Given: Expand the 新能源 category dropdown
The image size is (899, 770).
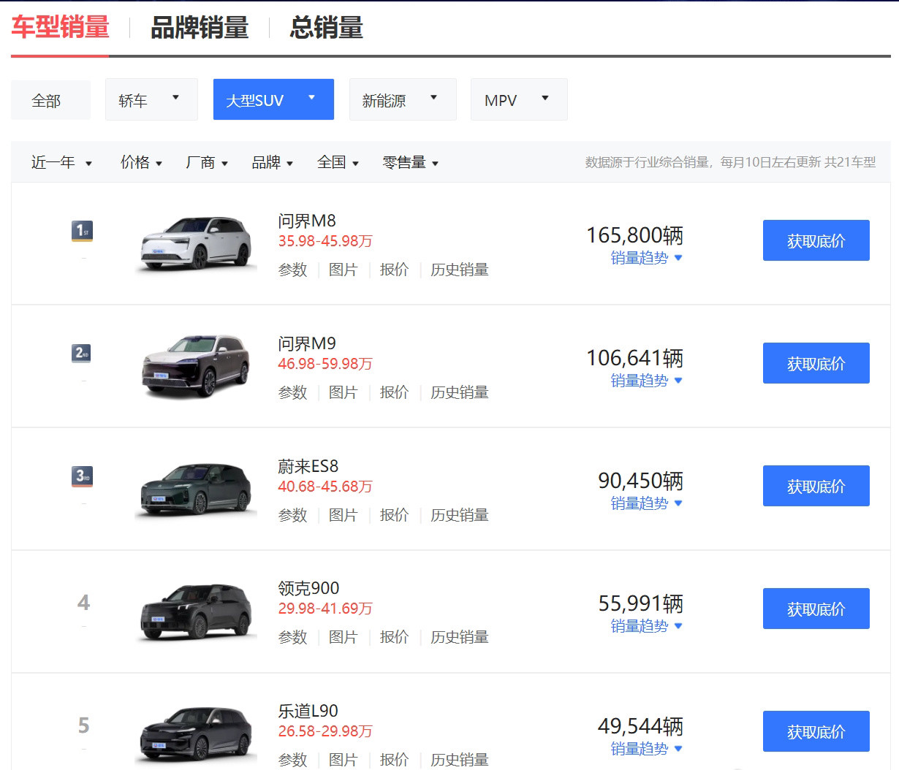Looking at the screenshot, I should click(403, 99).
